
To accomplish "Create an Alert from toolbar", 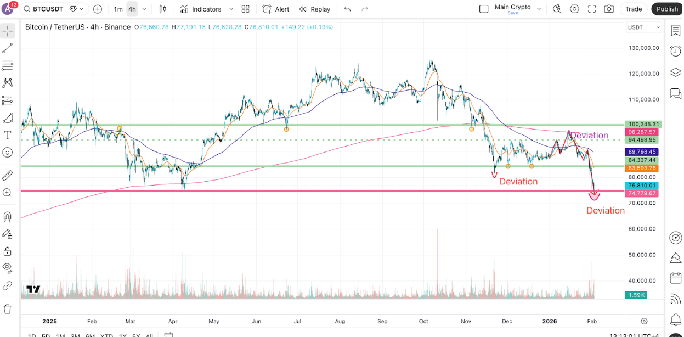I will click(276, 9).
